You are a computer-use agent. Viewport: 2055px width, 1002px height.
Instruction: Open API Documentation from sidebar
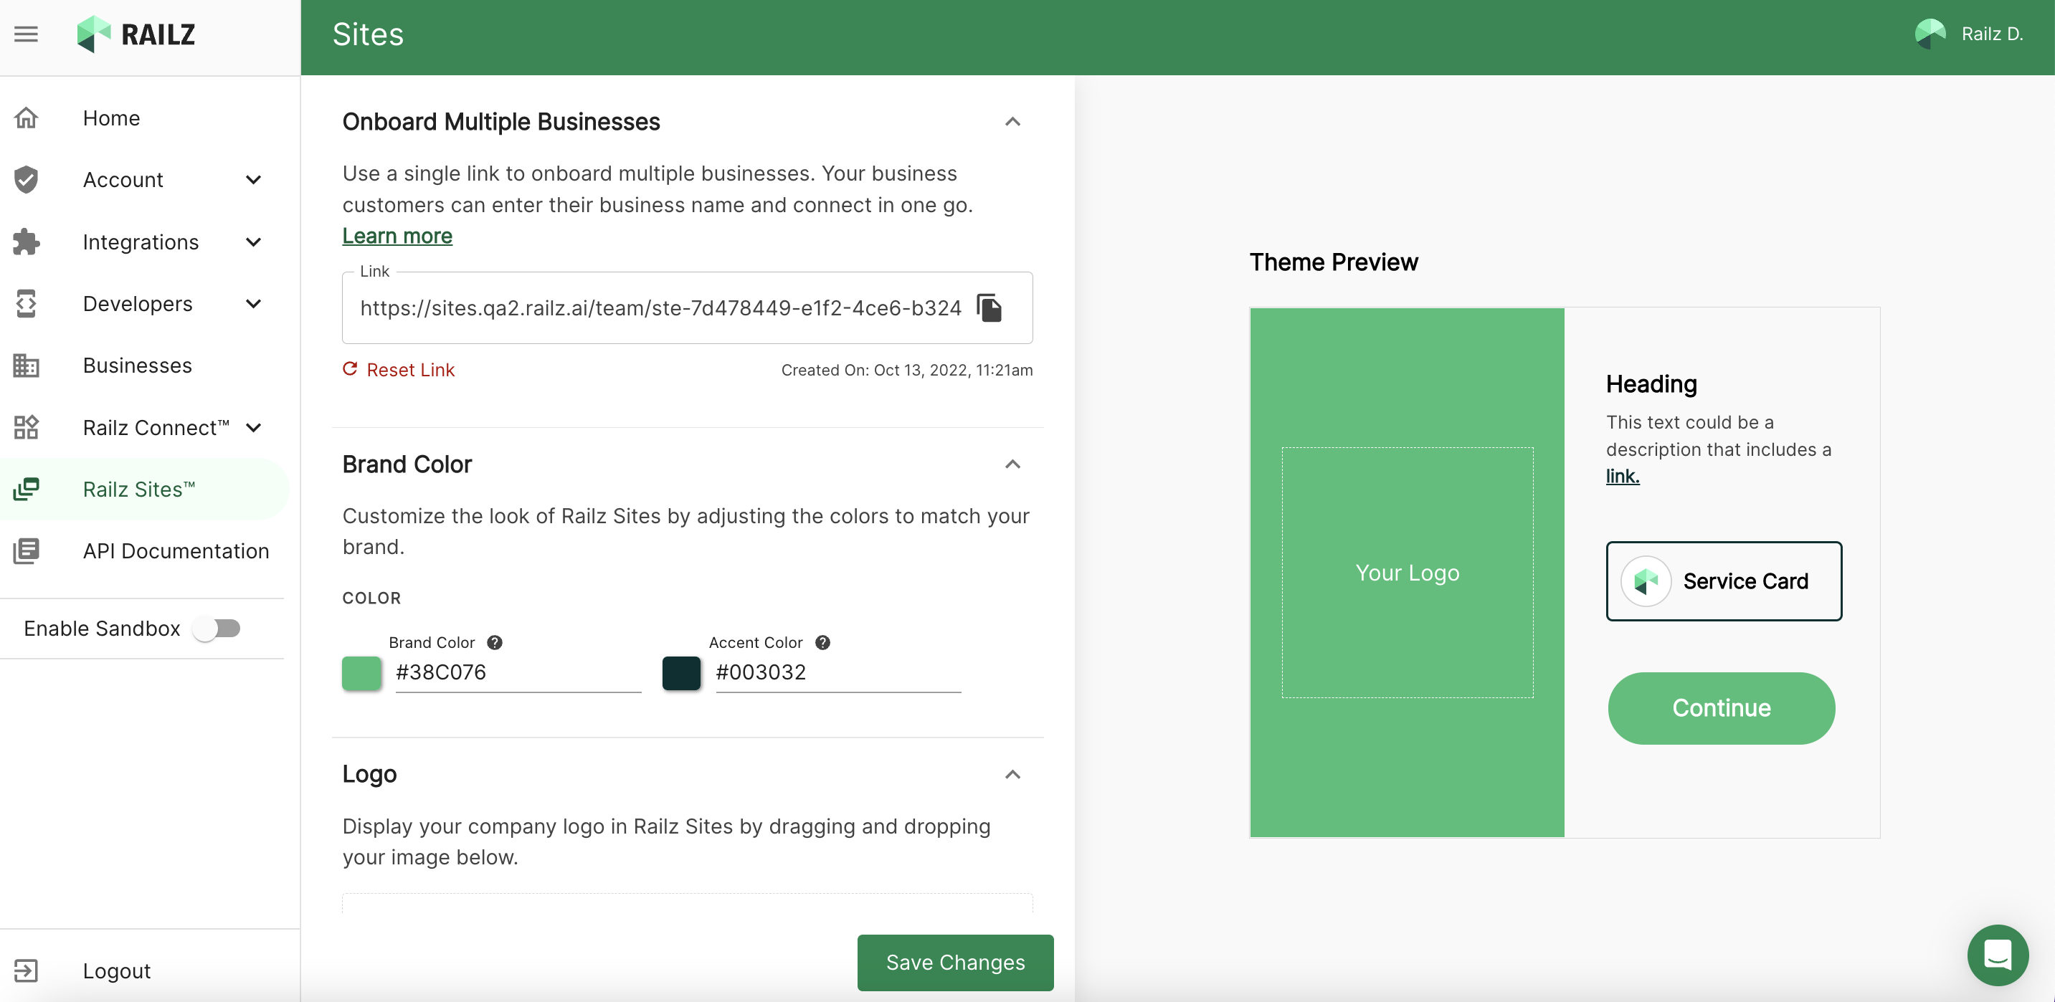pyautogui.click(x=176, y=551)
